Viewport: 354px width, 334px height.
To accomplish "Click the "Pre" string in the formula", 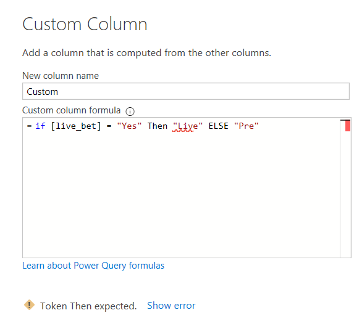I will coord(247,126).
